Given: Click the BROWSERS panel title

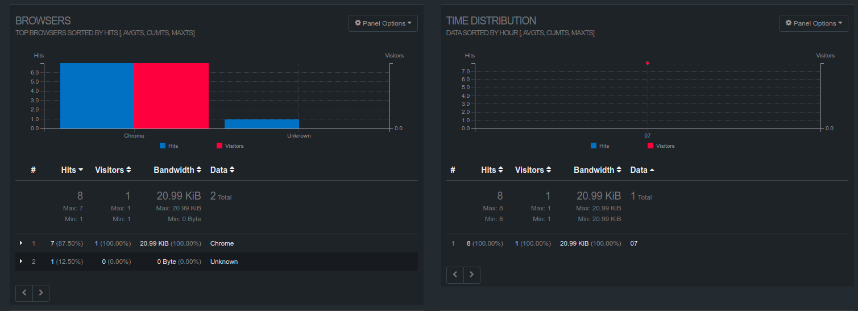Looking at the screenshot, I should tap(43, 21).
